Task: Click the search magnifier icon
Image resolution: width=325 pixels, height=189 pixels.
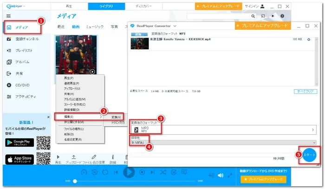Action: pyautogui.click(x=253, y=16)
